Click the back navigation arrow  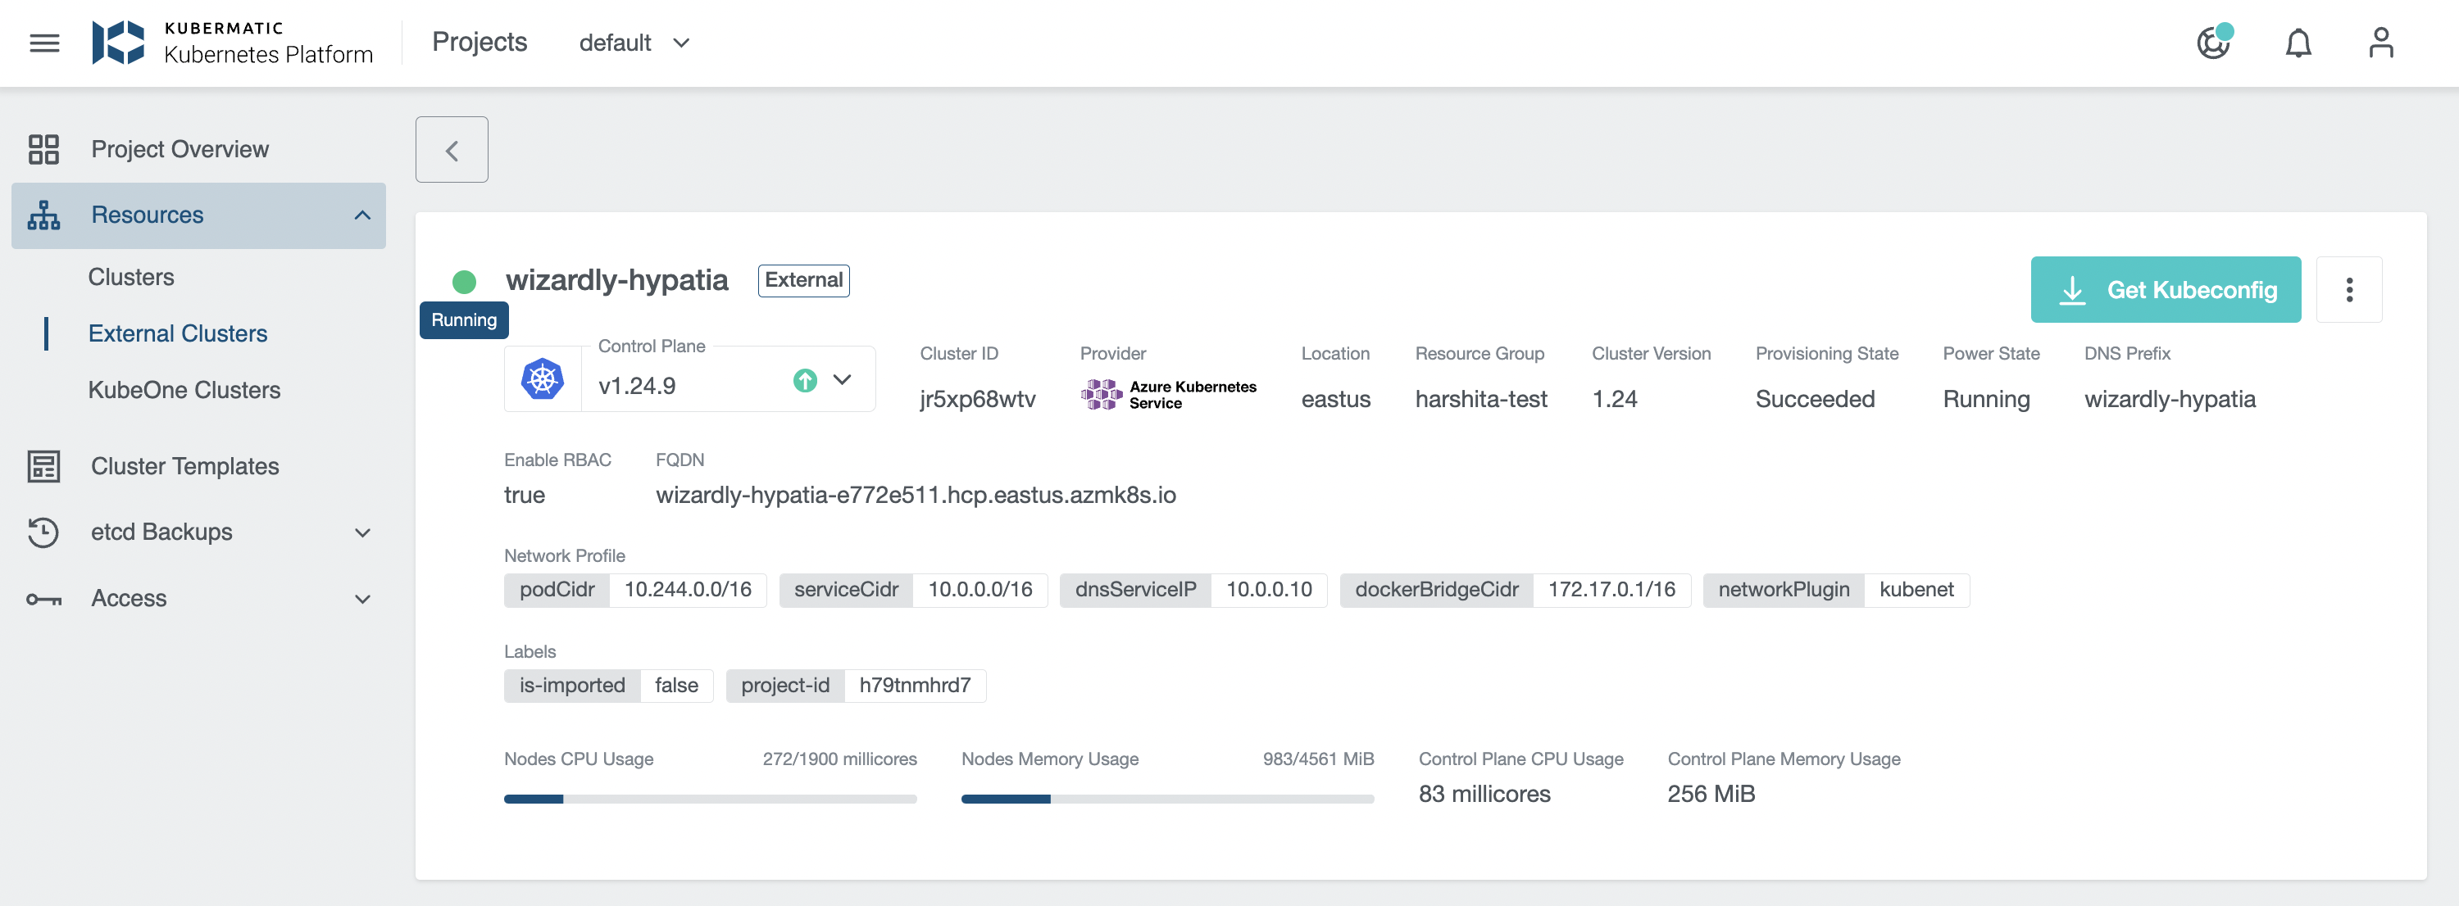[451, 149]
